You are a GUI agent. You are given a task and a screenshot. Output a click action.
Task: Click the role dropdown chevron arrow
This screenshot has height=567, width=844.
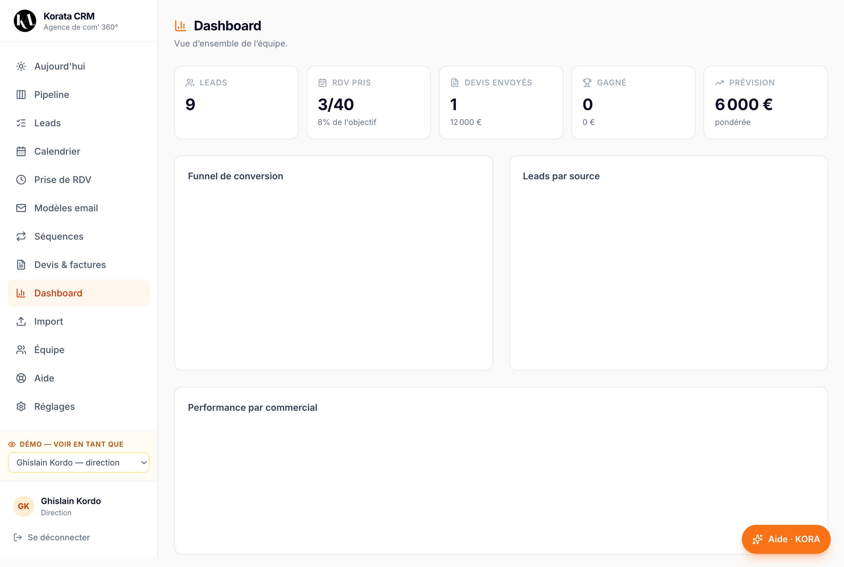(x=143, y=463)
